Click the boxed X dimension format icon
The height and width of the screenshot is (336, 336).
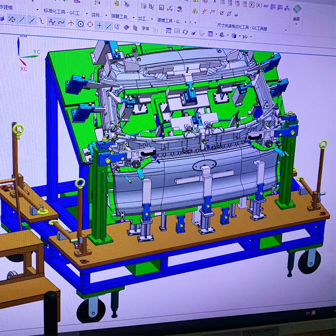(252, 5)
